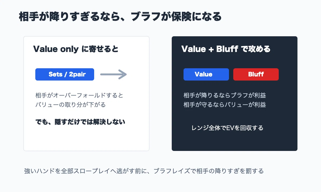Select the slide title about ブラフが保険になる
The image size is (321, 192).
point(120,17)
